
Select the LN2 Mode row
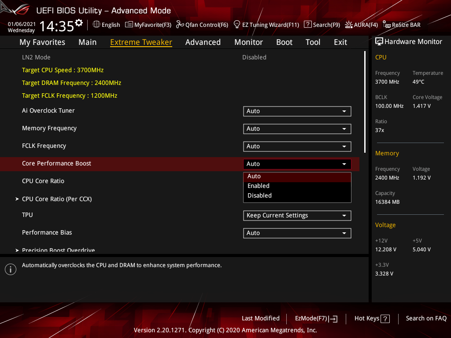point(180,57)
